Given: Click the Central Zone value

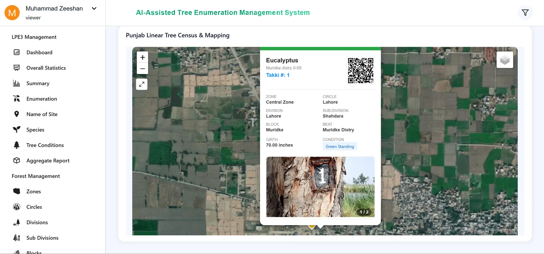Looking at the screenshot, I should 280,102.
